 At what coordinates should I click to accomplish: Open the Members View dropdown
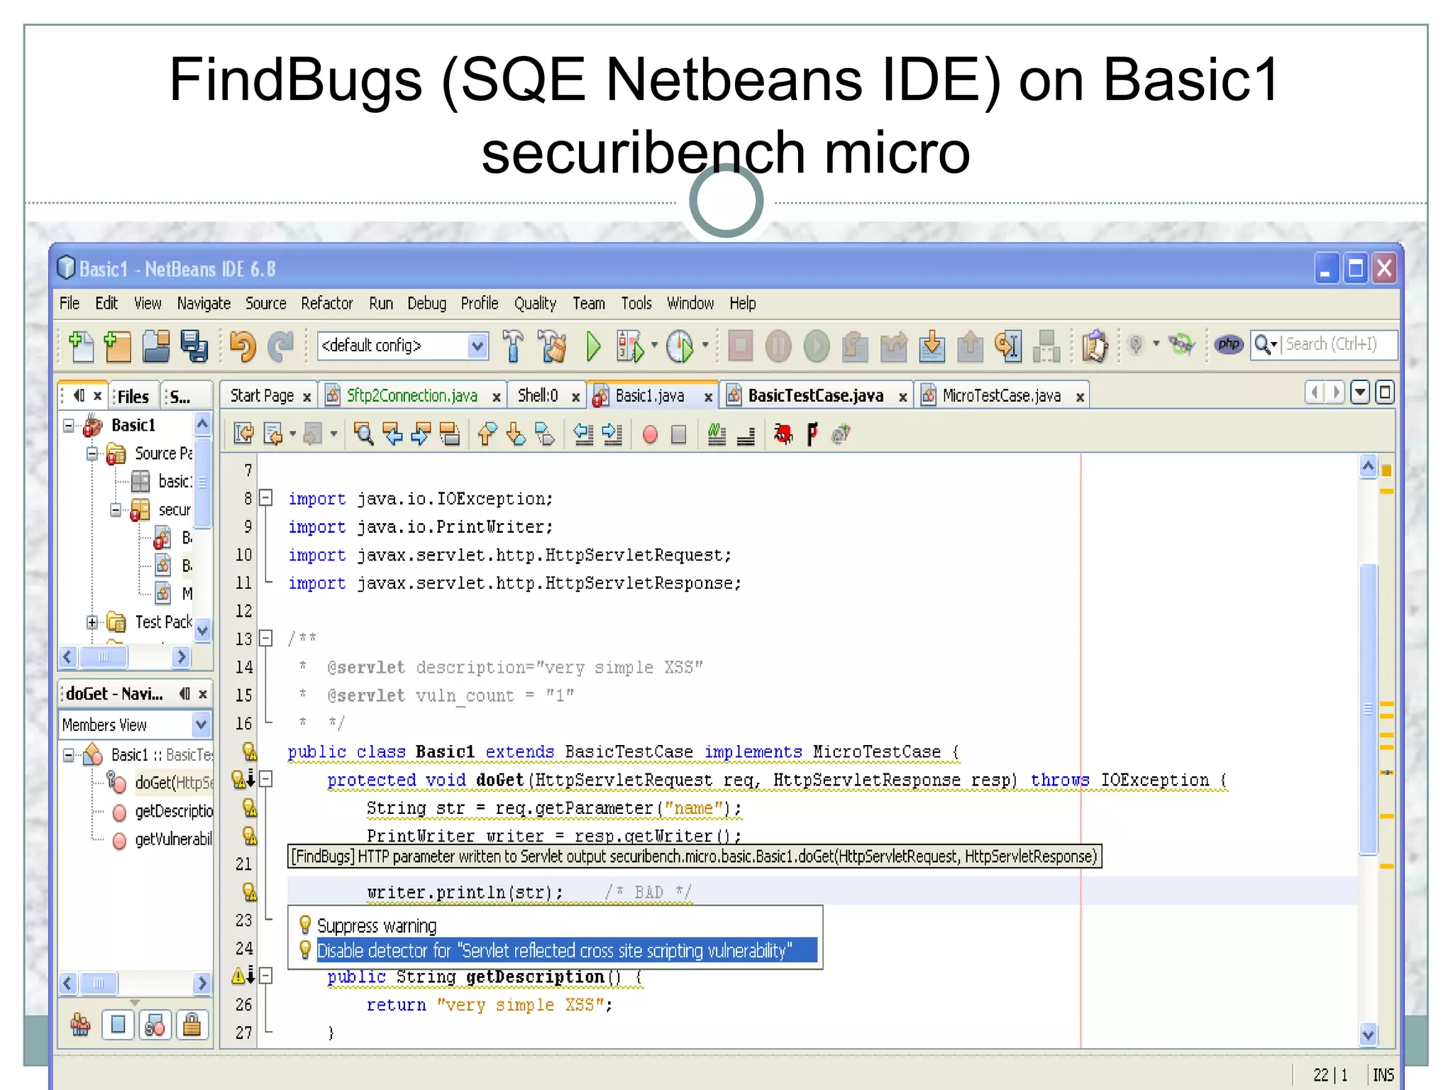201,725
